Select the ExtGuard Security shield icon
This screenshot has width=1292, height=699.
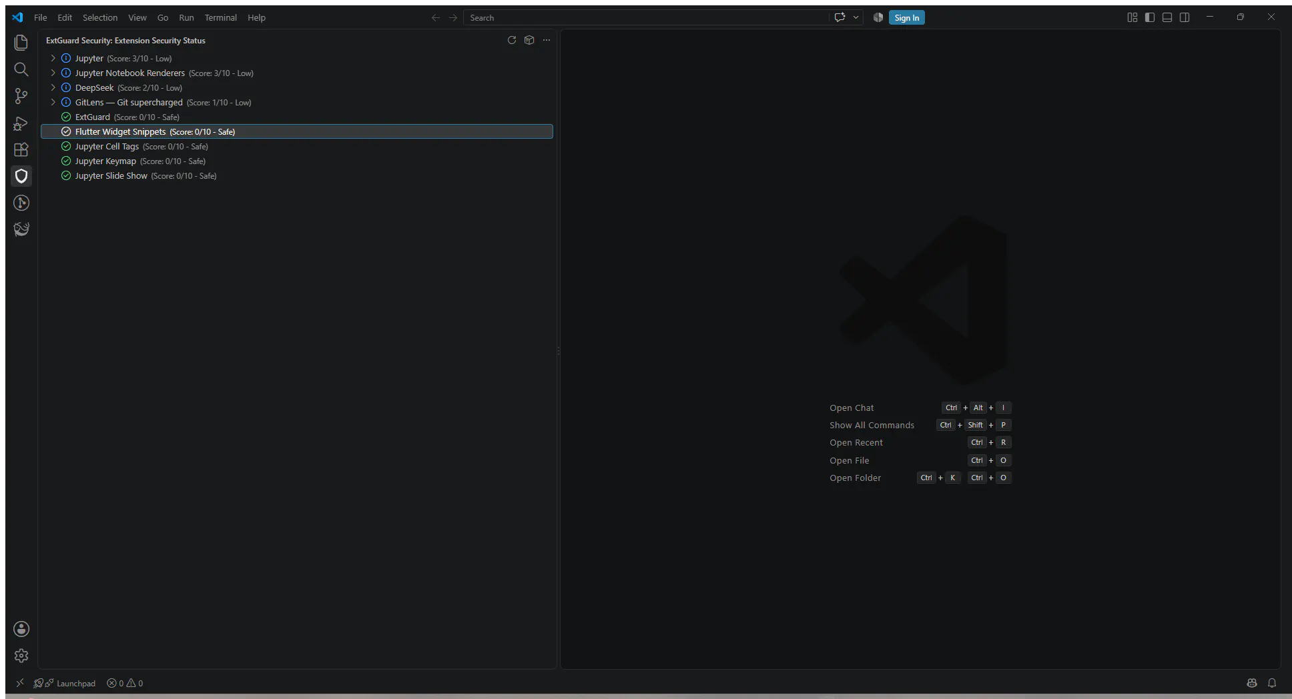tap(21, 176)
